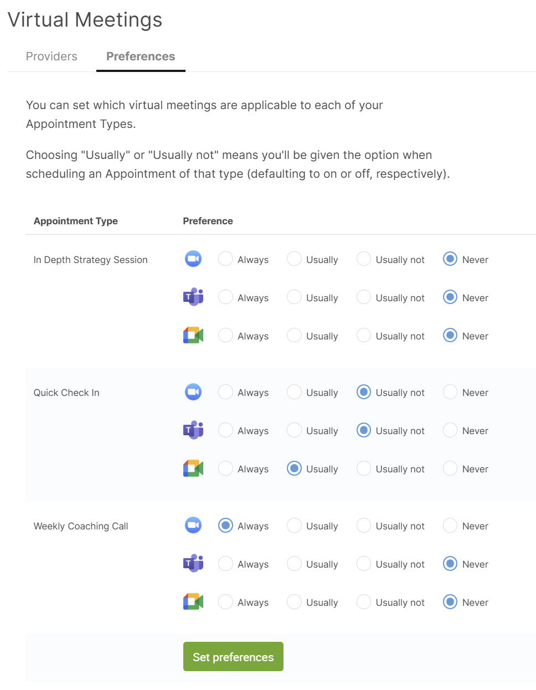This screenshot has height=690, width=536.
Task: Click the Google Meet icon for In Depth Strategy Session
Action: (x=193, y=335)
